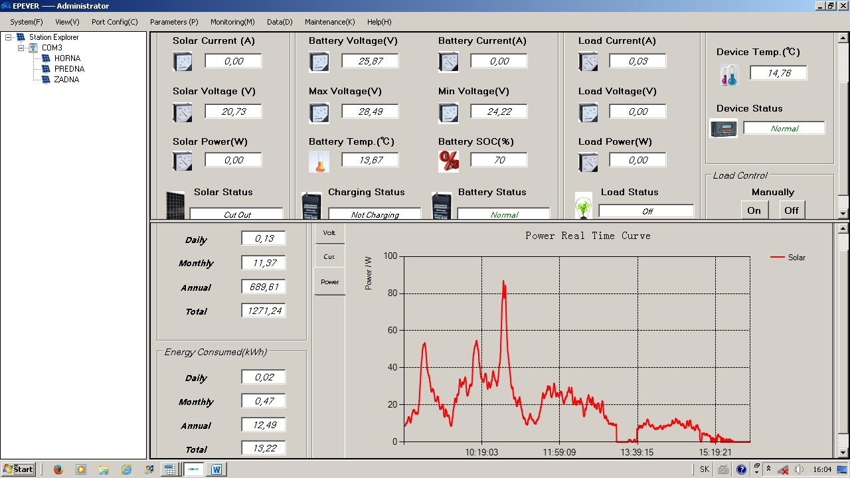
Task: Click the top panel scrollbar down arrow
Action: (843, 214)
